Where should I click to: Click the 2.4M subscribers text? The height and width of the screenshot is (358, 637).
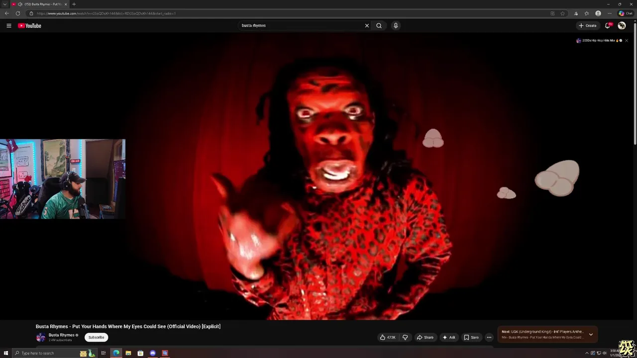(60, 340)
